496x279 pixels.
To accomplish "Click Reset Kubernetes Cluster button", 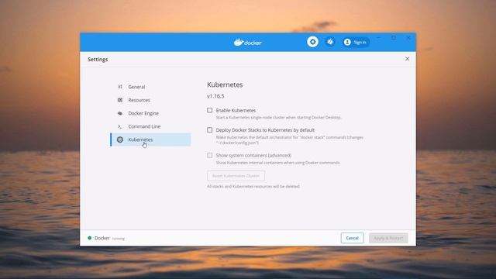I will tap(236, 176).
